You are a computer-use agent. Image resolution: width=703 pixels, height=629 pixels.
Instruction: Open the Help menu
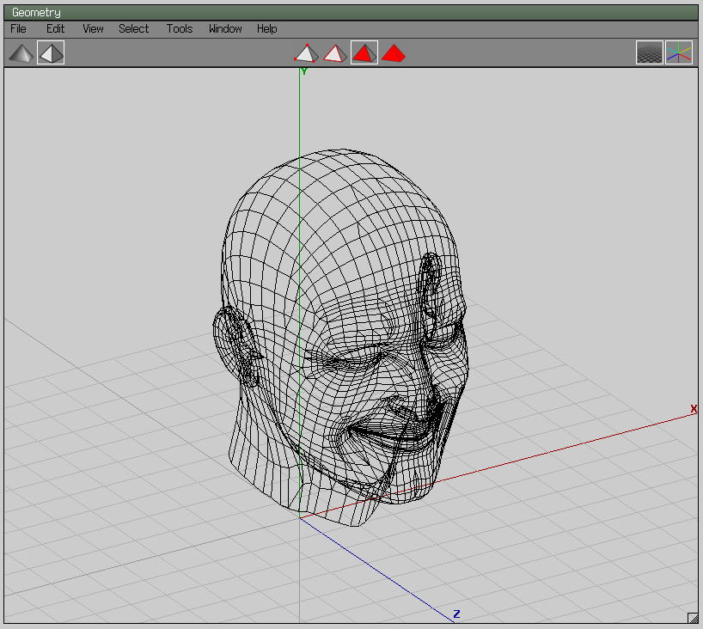coord(266,28)
